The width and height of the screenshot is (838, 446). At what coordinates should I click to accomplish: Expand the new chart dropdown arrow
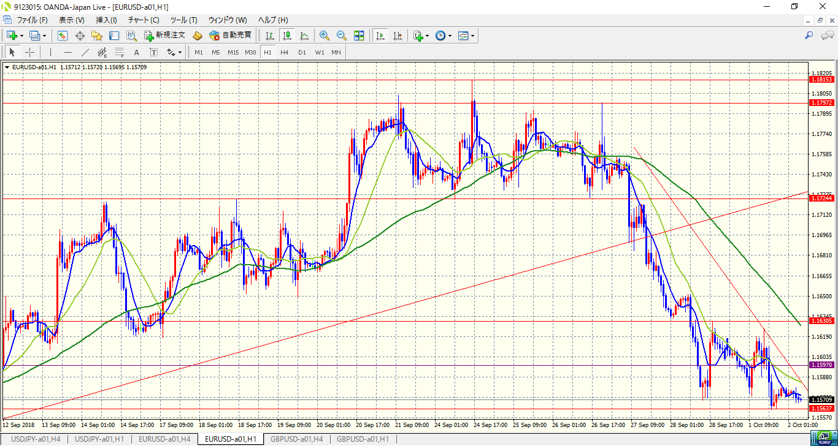tap(21, 36)
